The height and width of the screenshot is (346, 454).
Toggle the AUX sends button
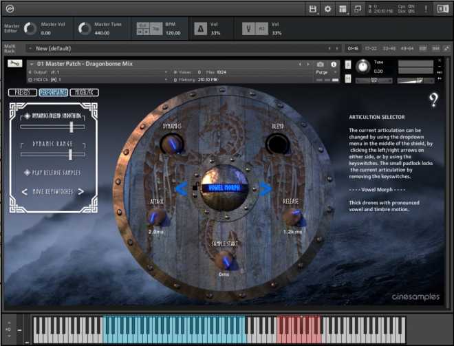coord(435,48)
